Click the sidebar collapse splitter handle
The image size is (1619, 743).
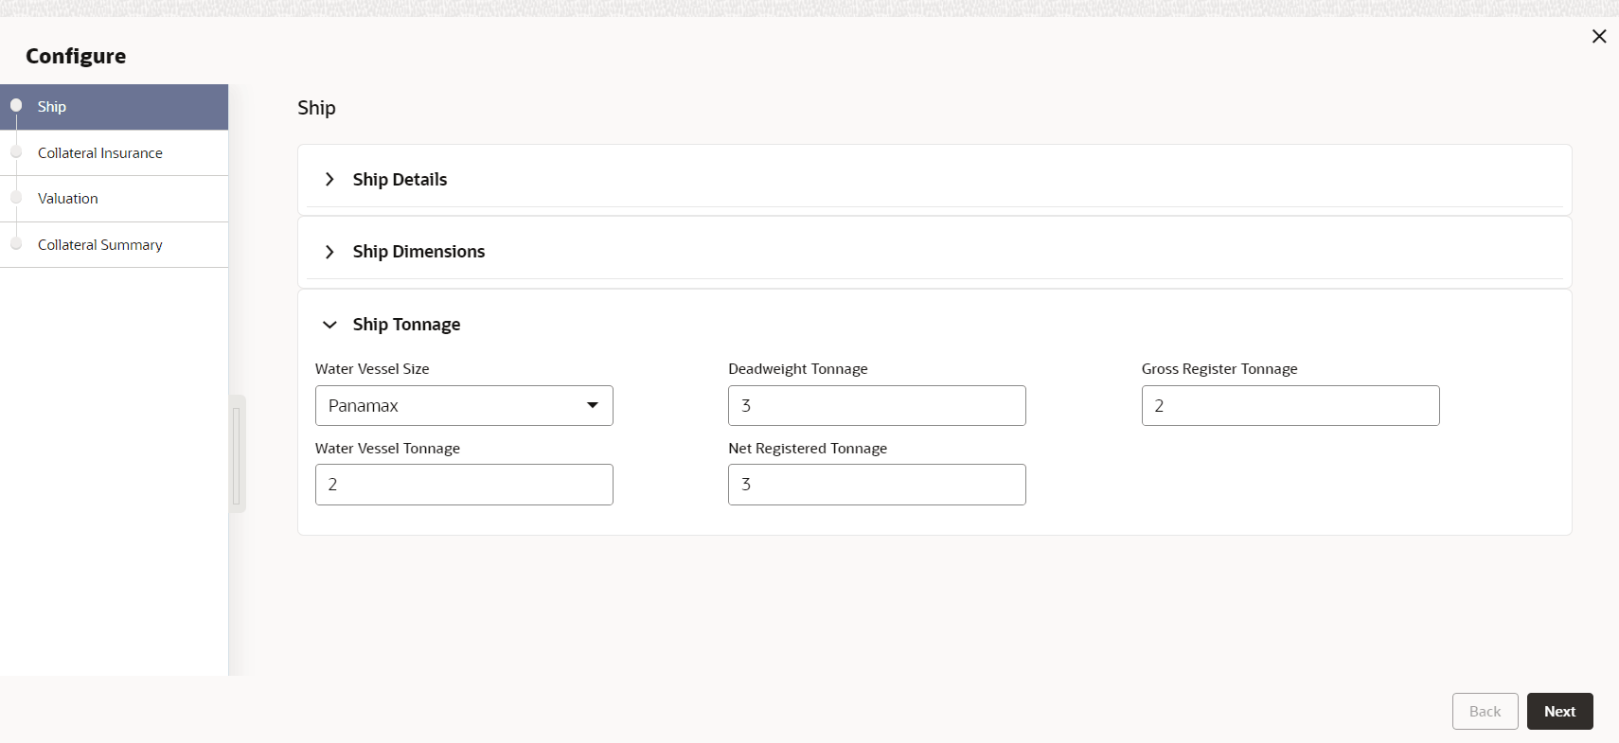click(237, 454)
